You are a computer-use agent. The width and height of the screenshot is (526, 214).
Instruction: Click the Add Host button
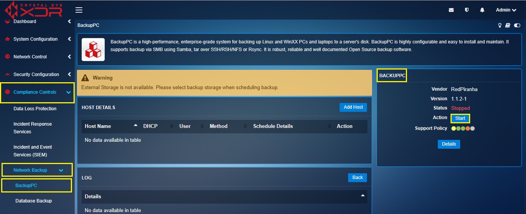pos(353,107)
